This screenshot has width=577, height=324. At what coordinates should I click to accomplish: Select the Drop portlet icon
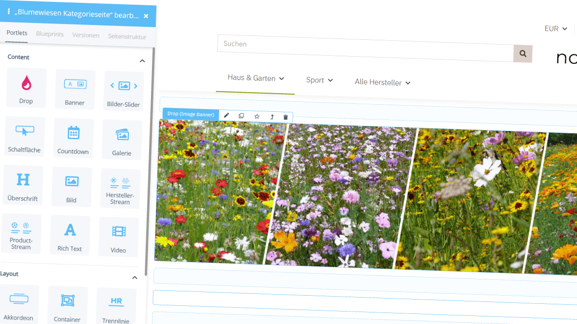(26, 87)
